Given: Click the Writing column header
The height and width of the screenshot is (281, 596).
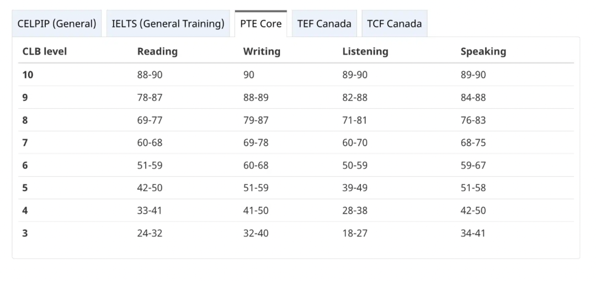Looking at the screenshot, I should (x=262, y=51).
